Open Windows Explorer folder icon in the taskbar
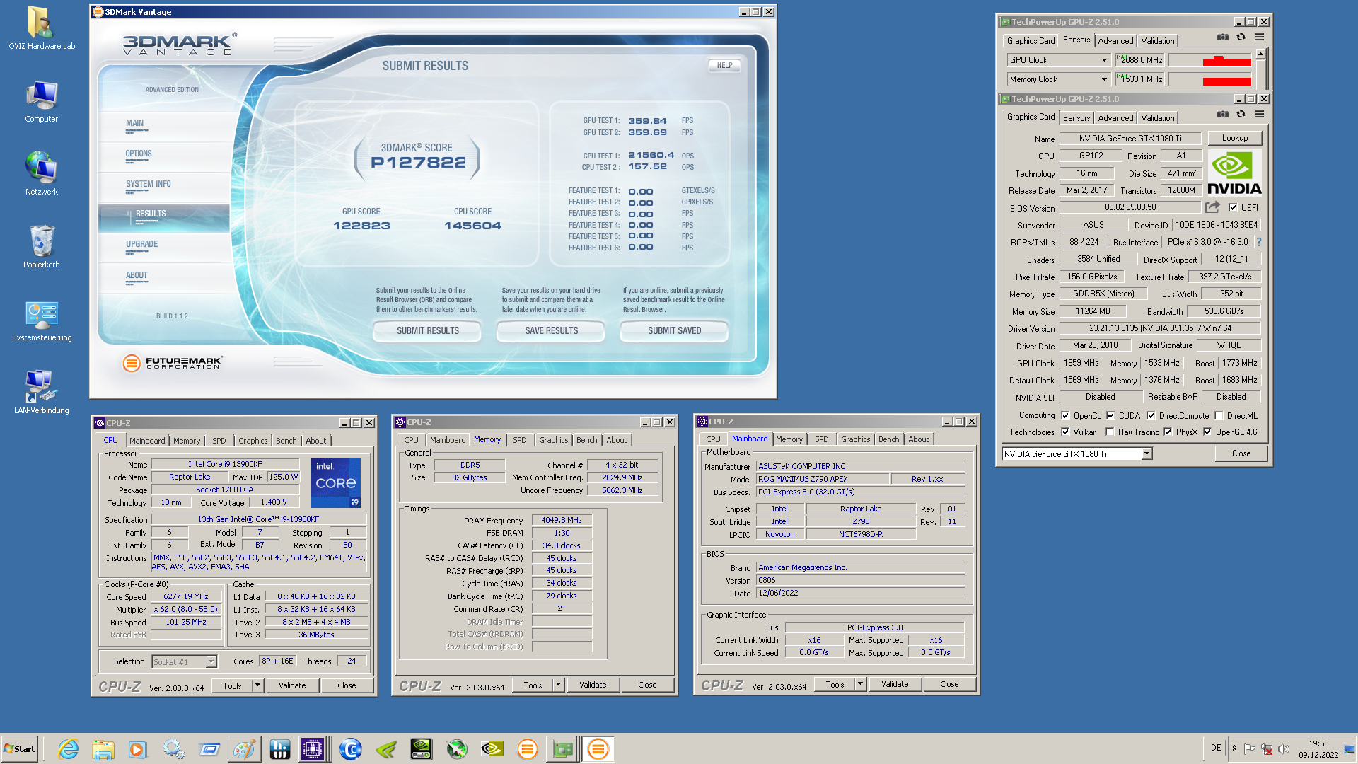1358x764 pixels. (x=103, y=749)
